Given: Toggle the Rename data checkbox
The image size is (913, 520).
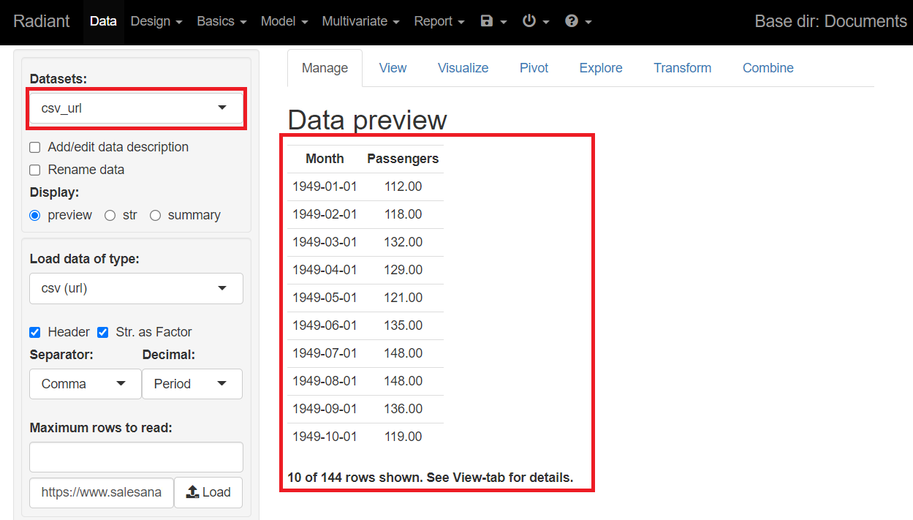Looking at the screenshot, I should 35,170.
